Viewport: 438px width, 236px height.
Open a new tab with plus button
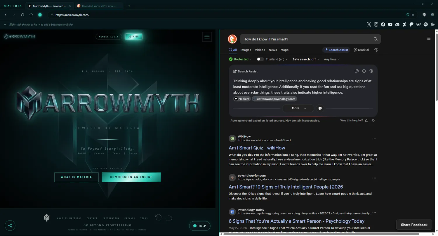(x=129, y=6)
